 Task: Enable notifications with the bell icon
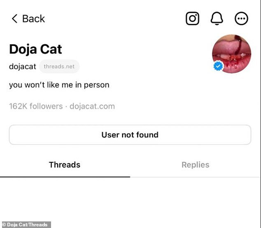(217, 18)
